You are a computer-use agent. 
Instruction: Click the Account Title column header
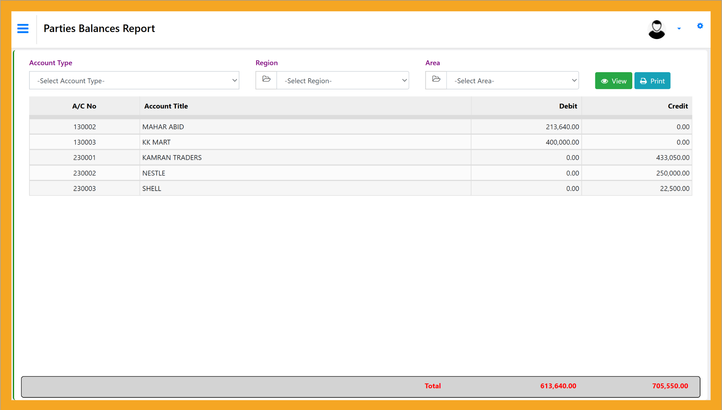[166, 106]
